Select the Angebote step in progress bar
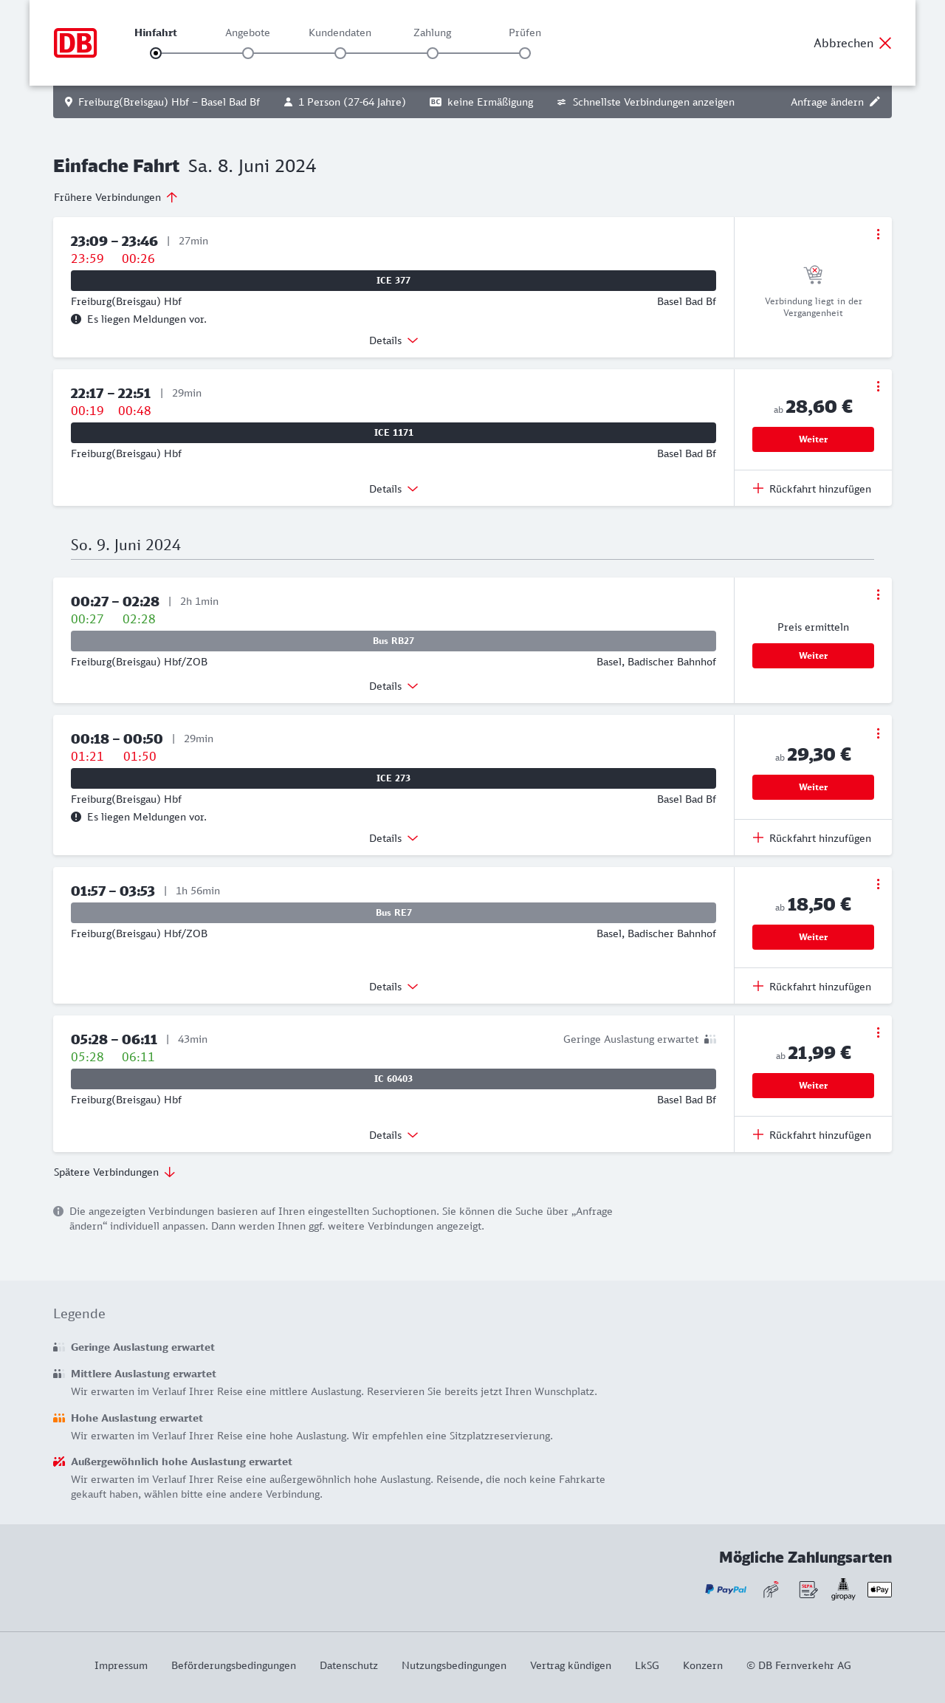Image resolution: width=945 pixels, height=1703 pixels. point(248,53)
